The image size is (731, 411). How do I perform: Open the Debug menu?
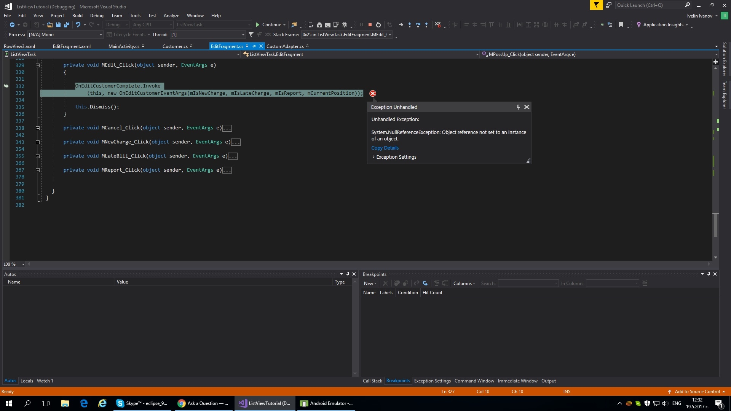[96, 16]
